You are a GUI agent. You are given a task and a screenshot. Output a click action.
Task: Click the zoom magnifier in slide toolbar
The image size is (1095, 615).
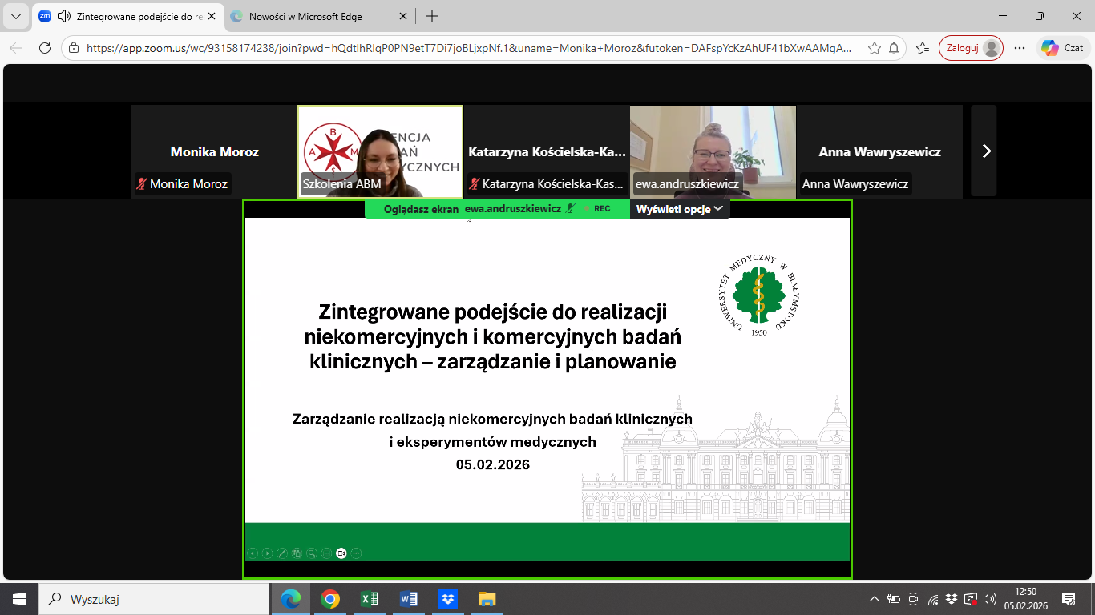tap(311, 553)
